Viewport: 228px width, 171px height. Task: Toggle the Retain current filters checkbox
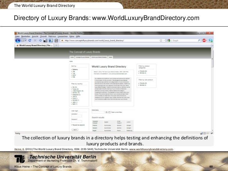click(x=110, y=112)
